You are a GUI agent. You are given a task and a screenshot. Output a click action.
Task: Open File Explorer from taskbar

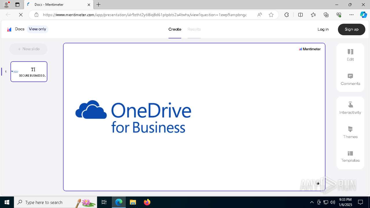coord(133,202)
